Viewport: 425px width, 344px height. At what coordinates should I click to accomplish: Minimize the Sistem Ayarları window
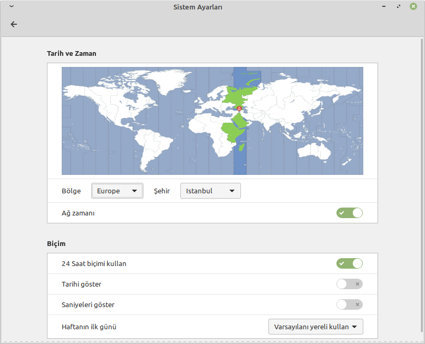tap(384, 6)
